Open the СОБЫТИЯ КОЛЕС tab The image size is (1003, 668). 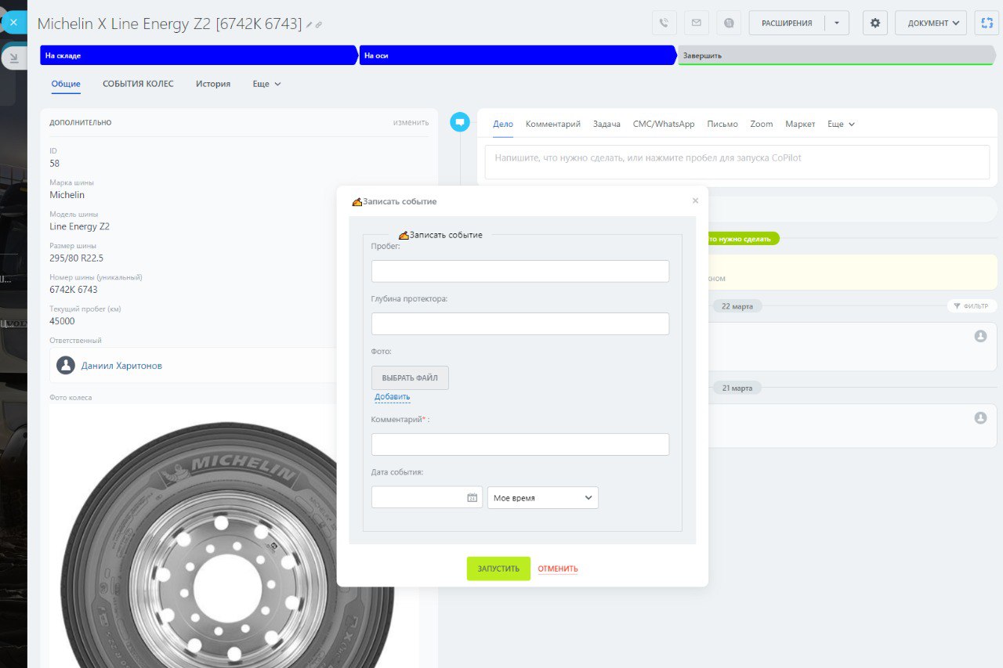138,84
